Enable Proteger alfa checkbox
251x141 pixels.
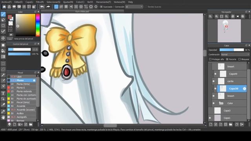pyautogui.click(x=210, y=59)
